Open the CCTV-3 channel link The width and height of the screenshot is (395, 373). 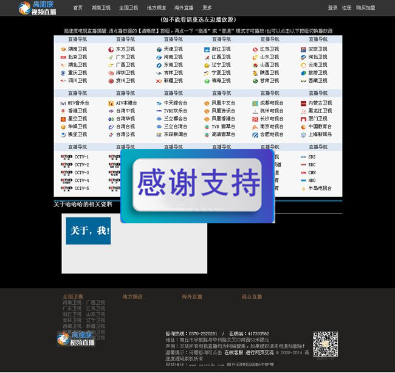pos(81,173)
